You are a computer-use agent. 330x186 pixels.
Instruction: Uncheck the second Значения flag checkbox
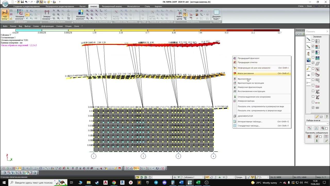click(x=313, y=46)
